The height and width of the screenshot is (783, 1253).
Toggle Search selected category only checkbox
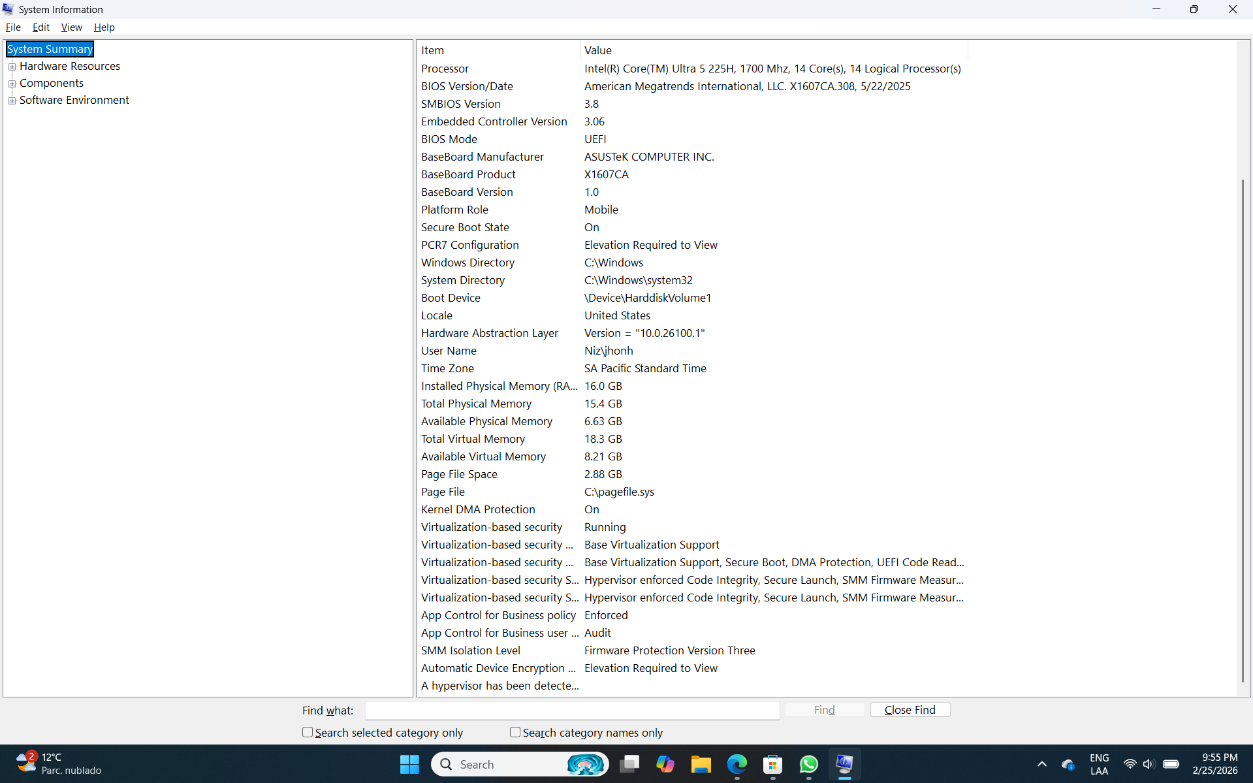pyautogui.click(x=308, y=733)
